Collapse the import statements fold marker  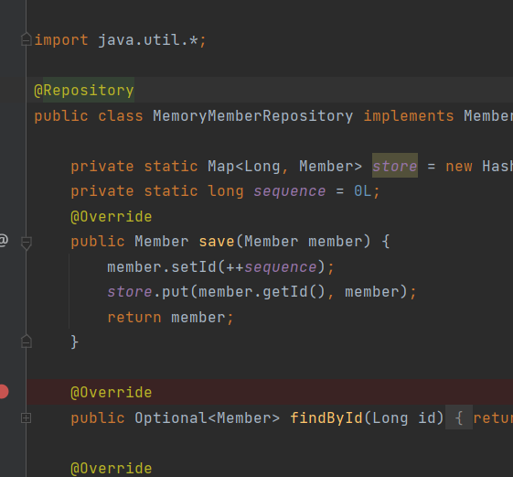[x=27, y=39]
